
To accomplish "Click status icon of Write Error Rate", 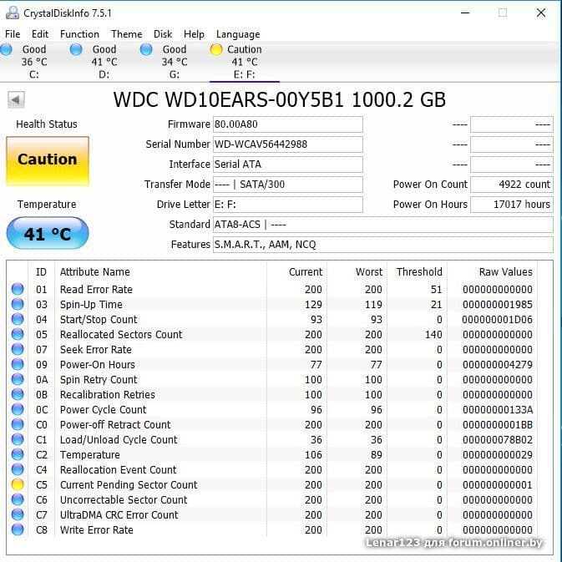I will coord(18,529).
